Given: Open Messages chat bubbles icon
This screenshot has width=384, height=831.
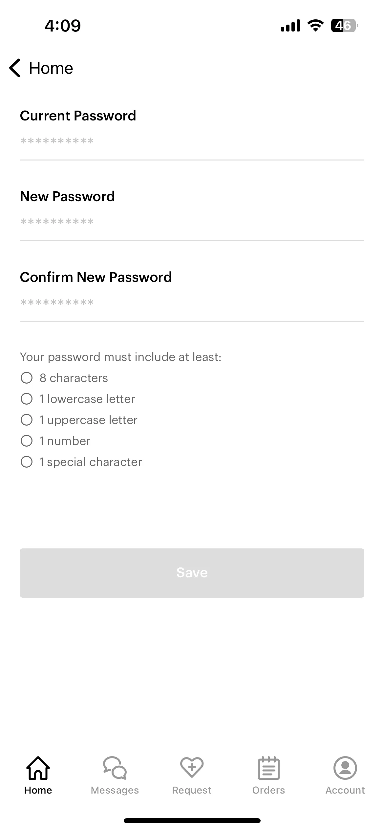Looking at the screenshot, I should pyautogui.click(x=115, y=768).
